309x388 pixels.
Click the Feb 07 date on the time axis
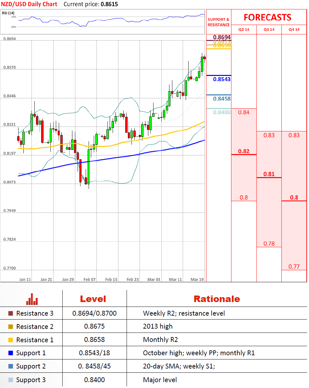(89, 279)
